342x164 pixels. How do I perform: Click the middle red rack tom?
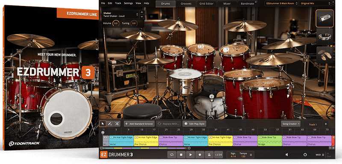pos(201,57)
